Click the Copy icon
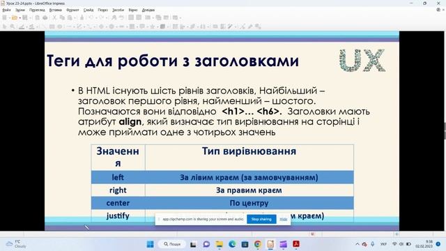The width and height of the screenshot is (446, 251). [62, 17]
